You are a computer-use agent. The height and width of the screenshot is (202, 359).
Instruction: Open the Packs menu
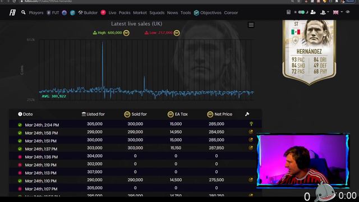125,13
